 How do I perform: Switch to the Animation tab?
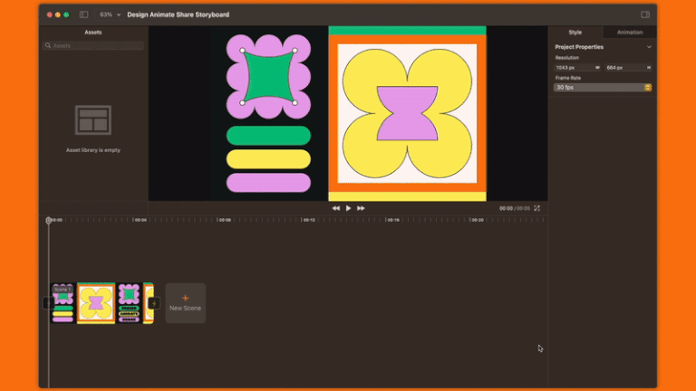(630, 33)
